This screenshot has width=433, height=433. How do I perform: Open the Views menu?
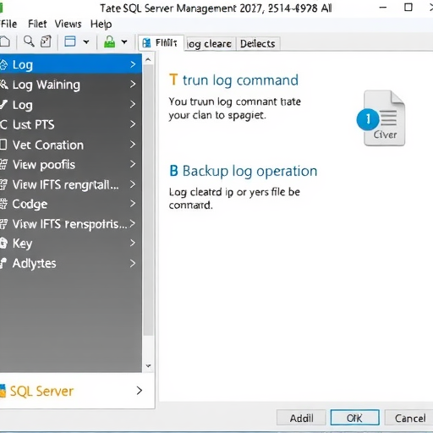click(68, 24)
